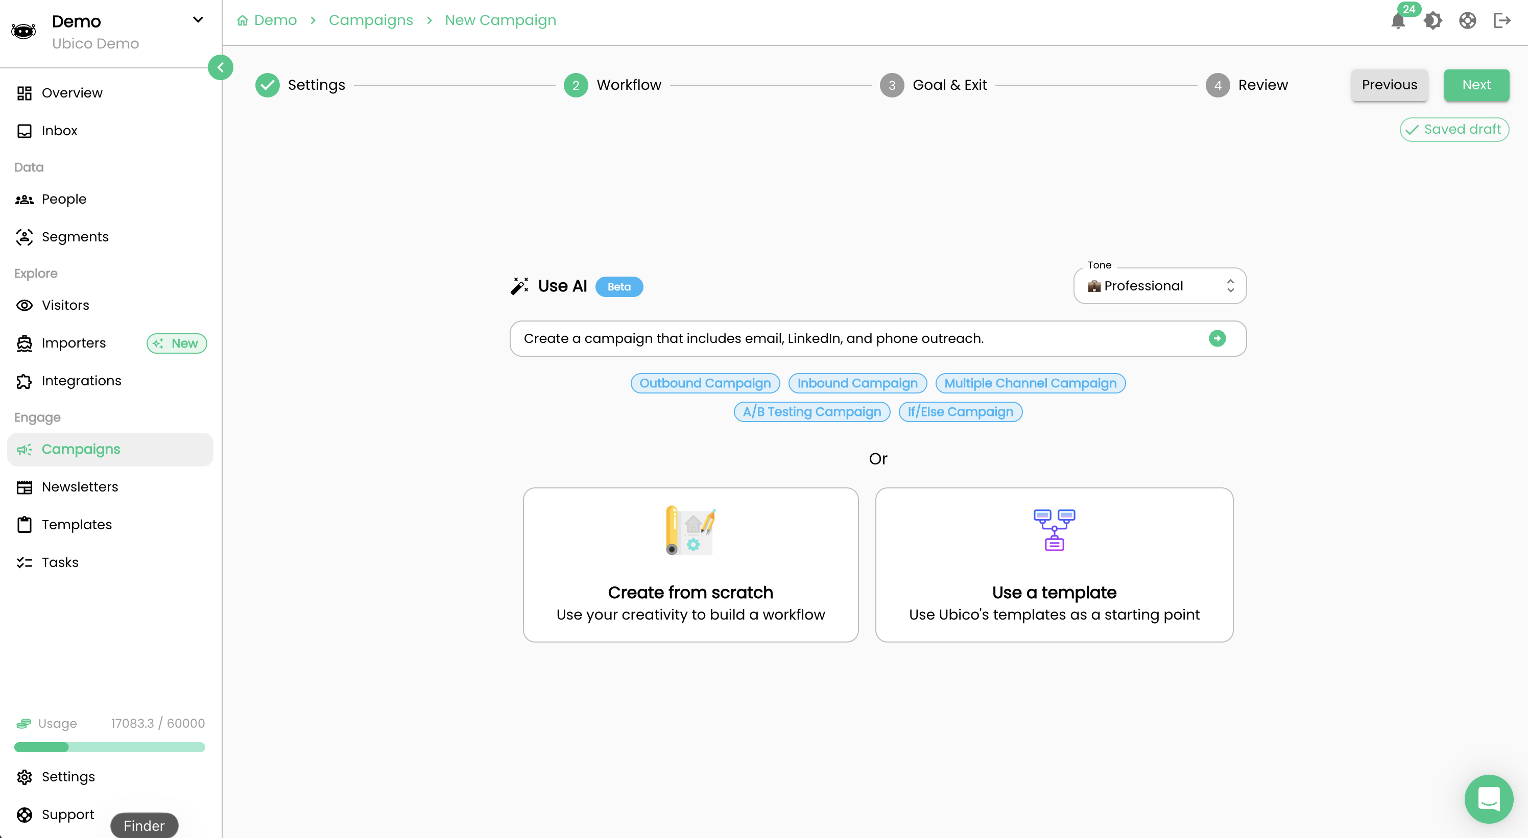Click the Next button

tap(1476, 85)
